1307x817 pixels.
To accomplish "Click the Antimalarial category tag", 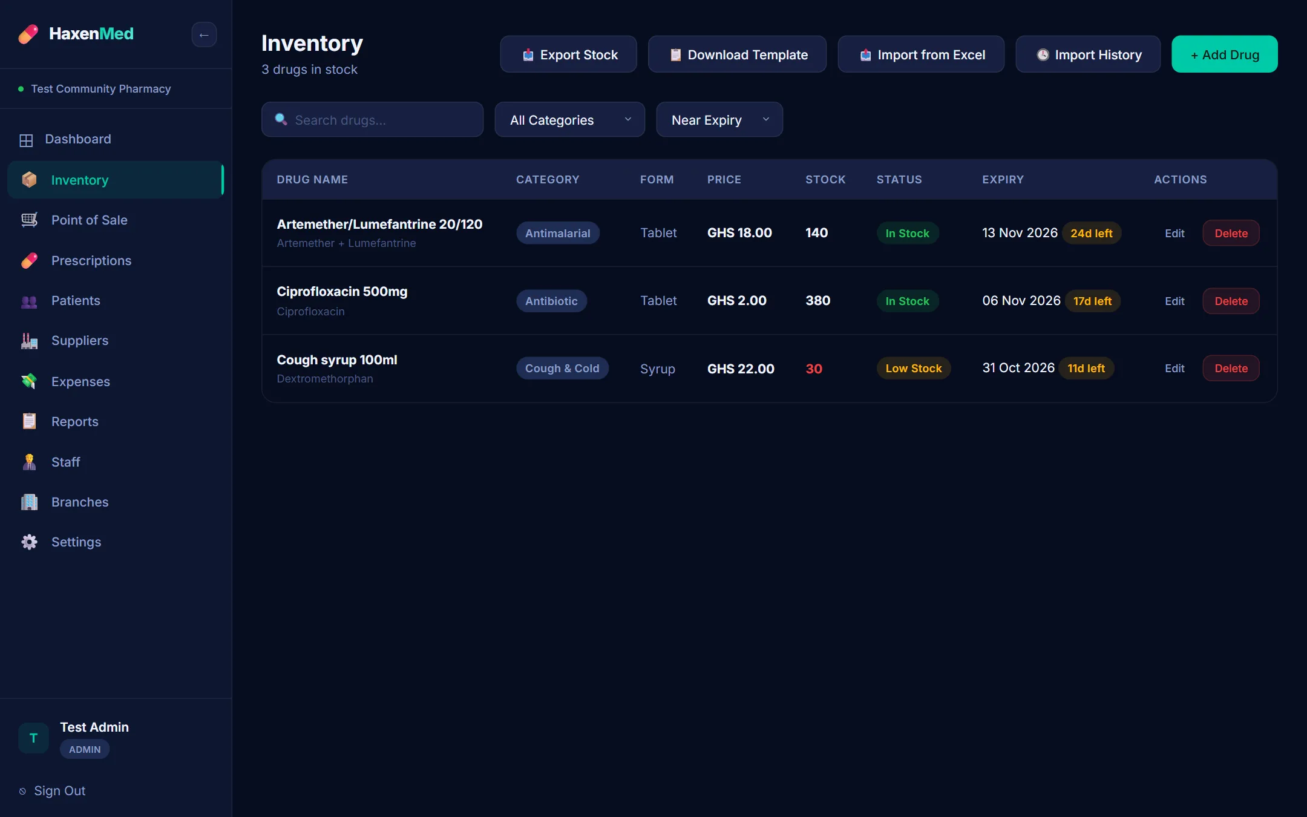I will click(557, 233).
